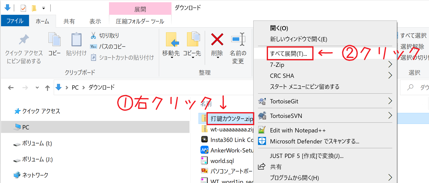This screenshot has height=183, width=429.
Task: Click the Cut scissors icon
Action: [x=93, y=36]
